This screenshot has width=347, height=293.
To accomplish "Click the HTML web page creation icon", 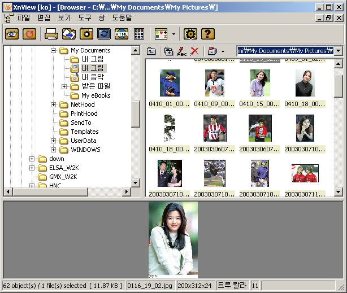I will point(121,34).
